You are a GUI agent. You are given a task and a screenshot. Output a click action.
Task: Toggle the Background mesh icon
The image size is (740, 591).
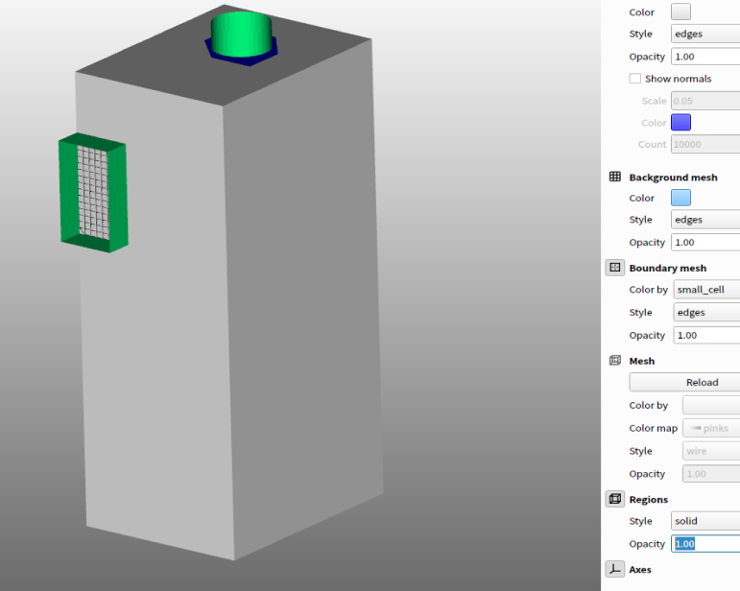click(x=615, y=177)
